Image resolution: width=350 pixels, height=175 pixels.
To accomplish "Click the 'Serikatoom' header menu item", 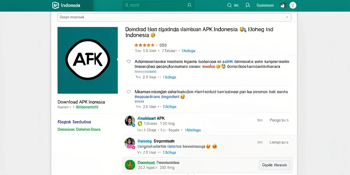I will pyautogui.click(x=265, y=5).
